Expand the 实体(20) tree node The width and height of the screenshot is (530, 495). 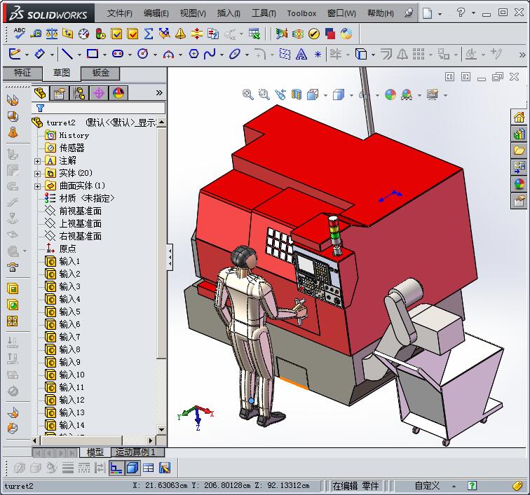(38, 174)
